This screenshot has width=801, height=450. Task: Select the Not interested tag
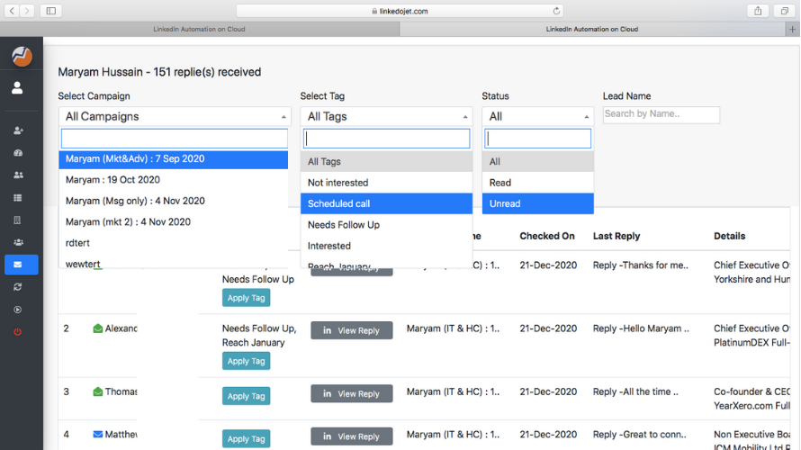[386, 183]
